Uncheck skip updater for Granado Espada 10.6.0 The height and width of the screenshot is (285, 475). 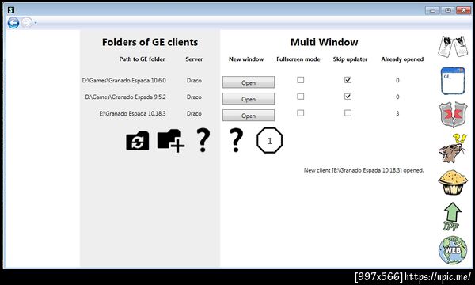point(348,80)
